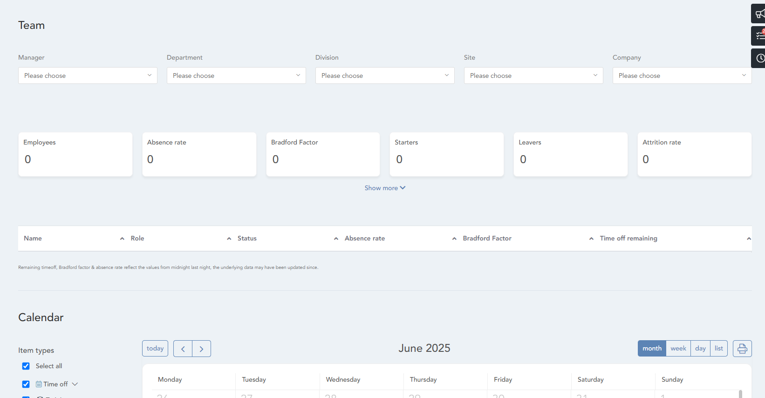765x398 pixels.
Task: Open the task checklist with notification badge
Action: [x=759, y=36]
